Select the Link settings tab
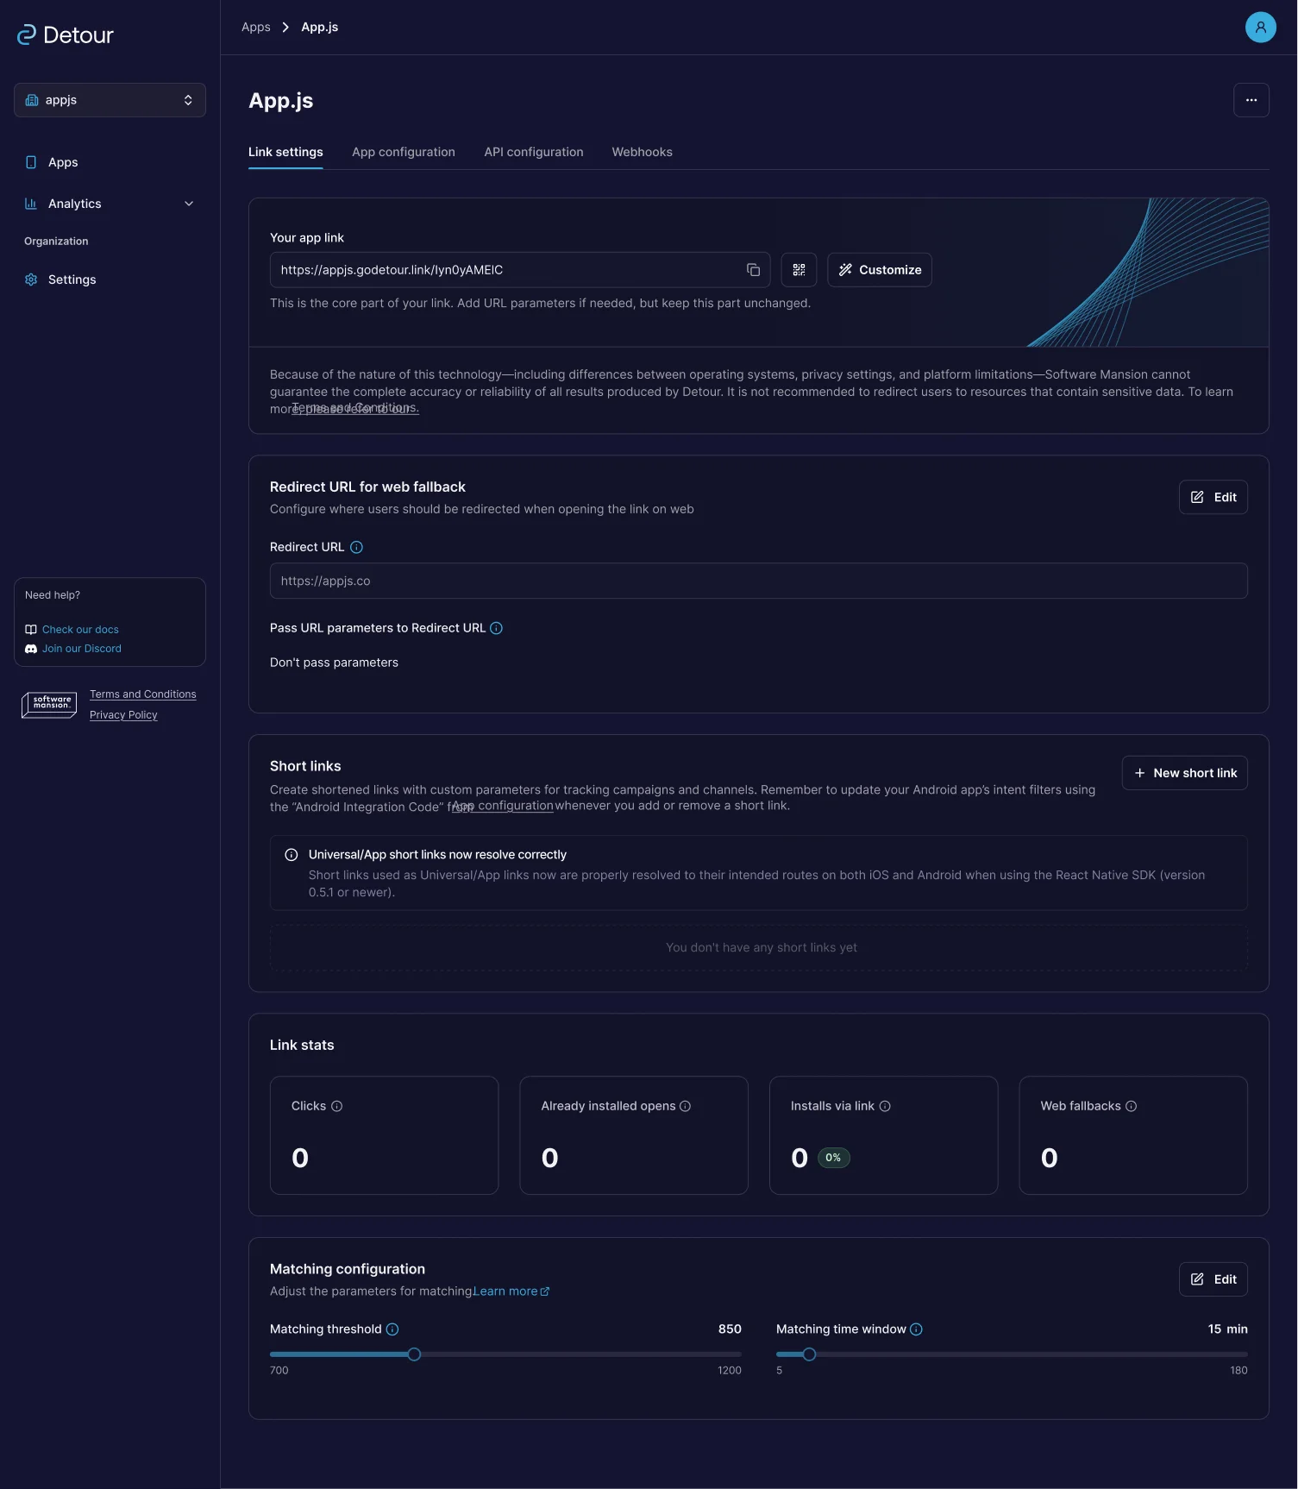Image resolution: width=1298 pixels, height=1489 pixels. click(285, 152)
